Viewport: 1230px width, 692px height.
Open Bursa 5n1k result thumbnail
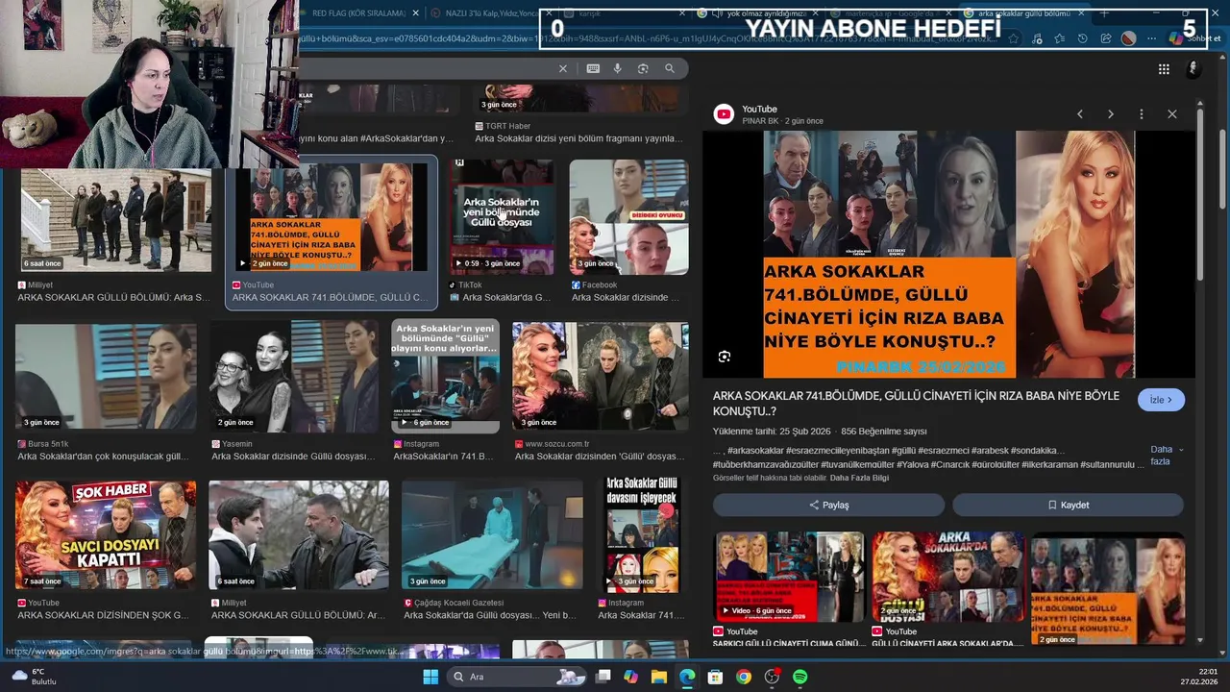(106, 377)
